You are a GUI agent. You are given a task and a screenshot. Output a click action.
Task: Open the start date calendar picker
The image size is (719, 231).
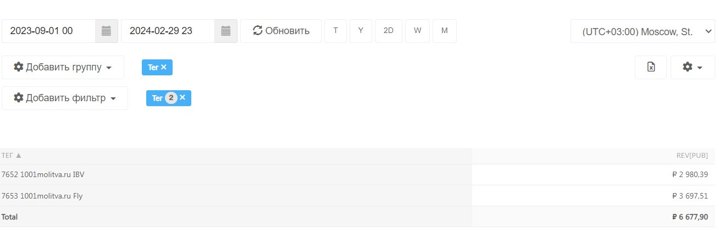click(107, 31)
